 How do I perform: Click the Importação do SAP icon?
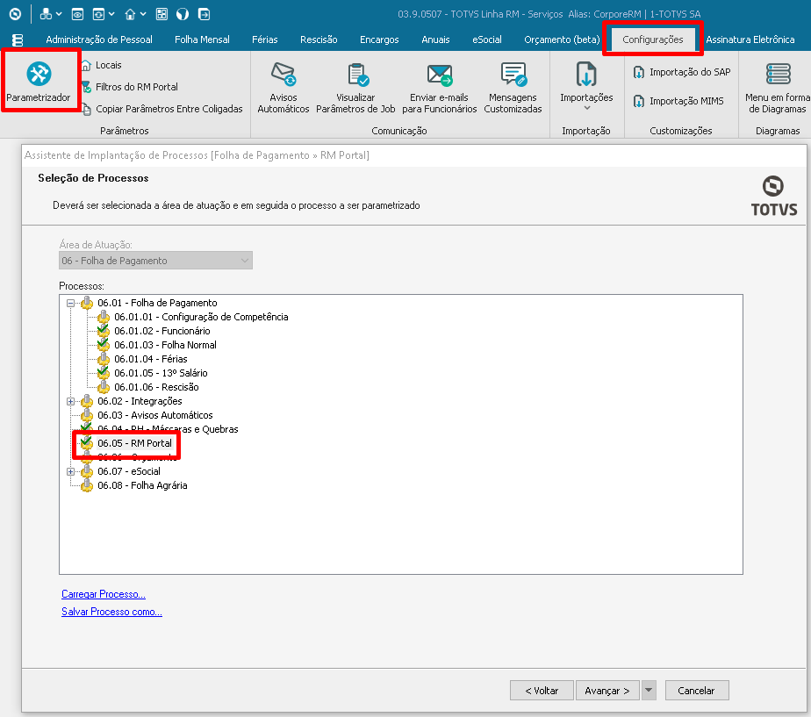(639, 72)
